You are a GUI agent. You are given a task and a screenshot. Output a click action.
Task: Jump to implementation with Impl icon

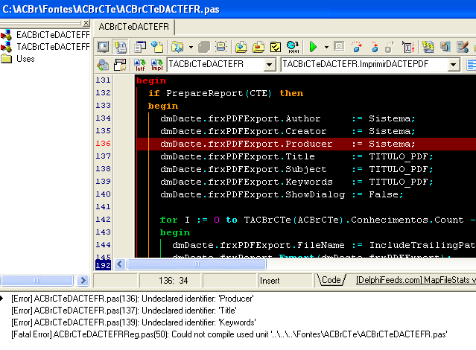[157, 65]
